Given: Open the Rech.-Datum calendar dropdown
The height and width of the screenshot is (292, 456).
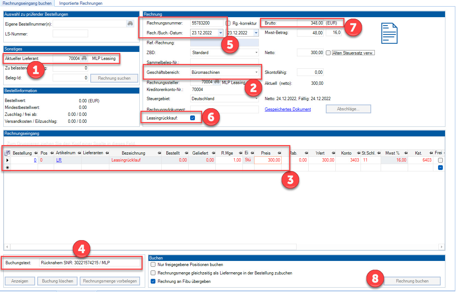Looking at the screenshot, I should tap(220, 33).
